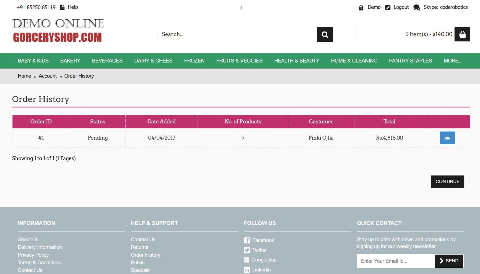Open Delivery Information link
480x274 pixels.
click(x=40, y=247)
